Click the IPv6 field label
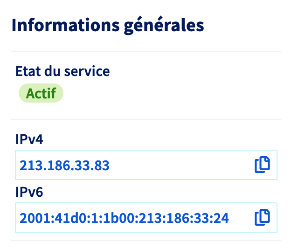The image size is (291, 249). click(29, 191)
